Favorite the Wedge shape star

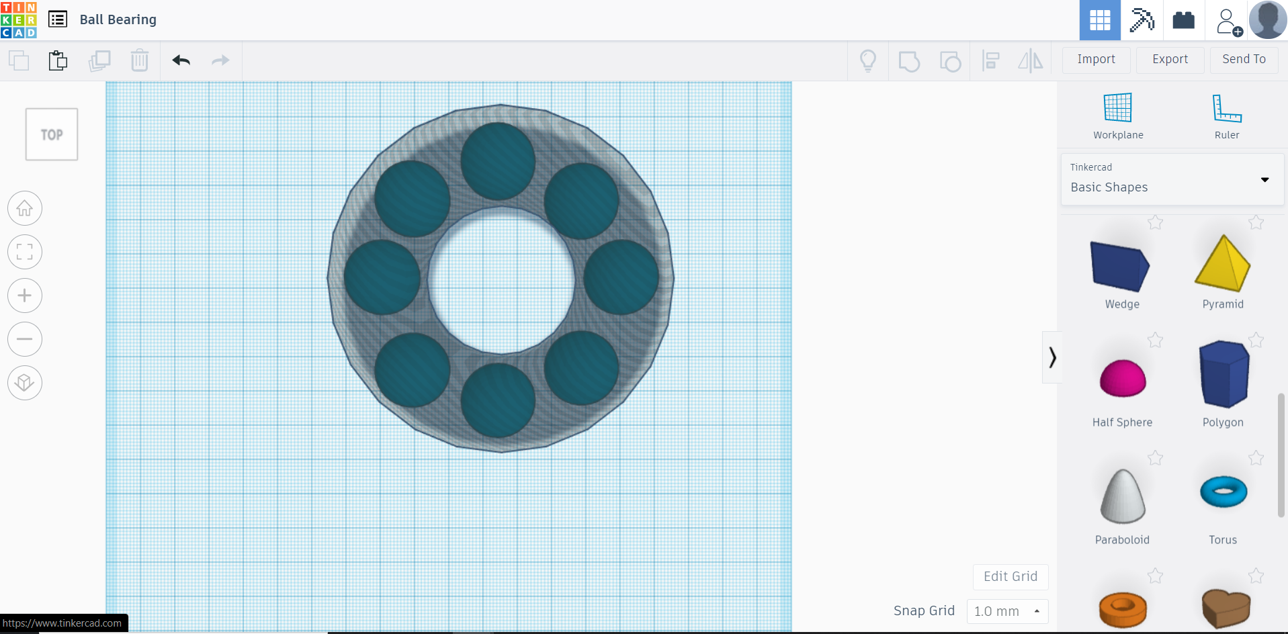[1155, 222]
